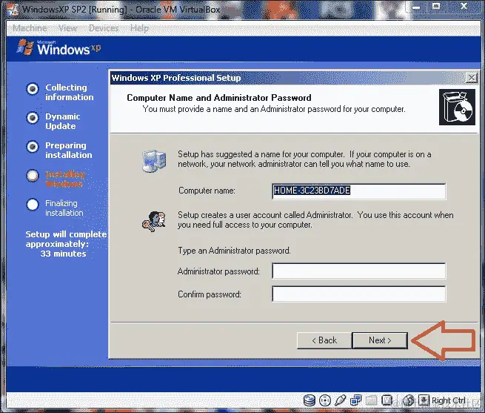Click the virtualization CPU chip status icon
This screenshot has height=413, width=485.
[x=387, y=400]
